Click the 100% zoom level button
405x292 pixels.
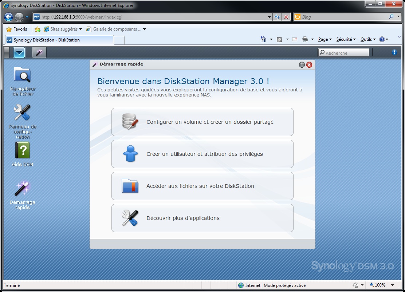pos(378,285)
